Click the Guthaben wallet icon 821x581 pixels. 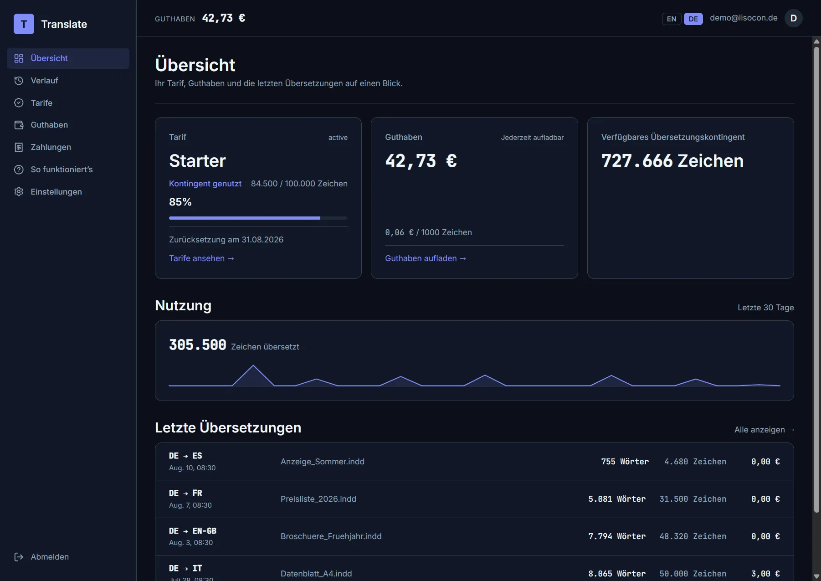(19, 125)
